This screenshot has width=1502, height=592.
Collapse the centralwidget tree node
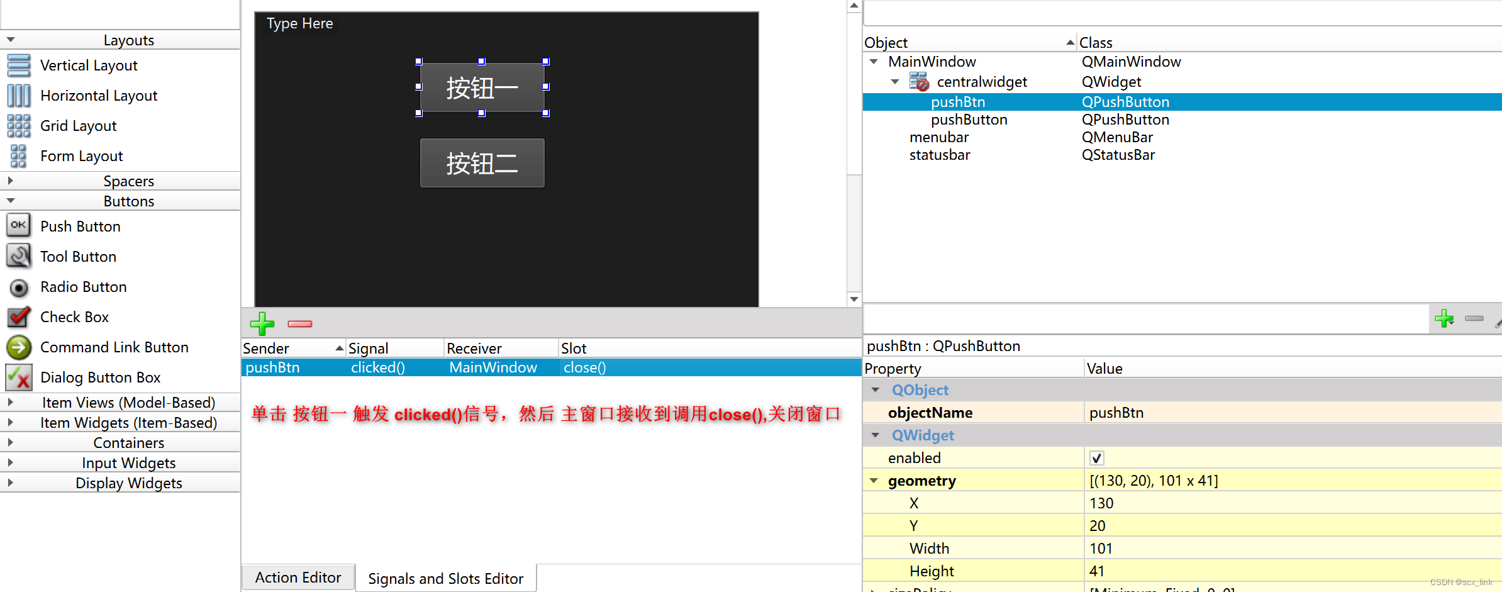point(895,82)
